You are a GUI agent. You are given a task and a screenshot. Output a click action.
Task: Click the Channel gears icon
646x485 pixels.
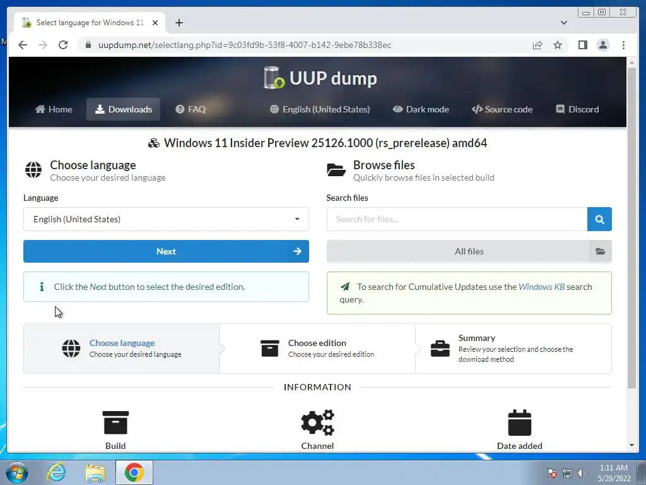[x=317, y=422]
